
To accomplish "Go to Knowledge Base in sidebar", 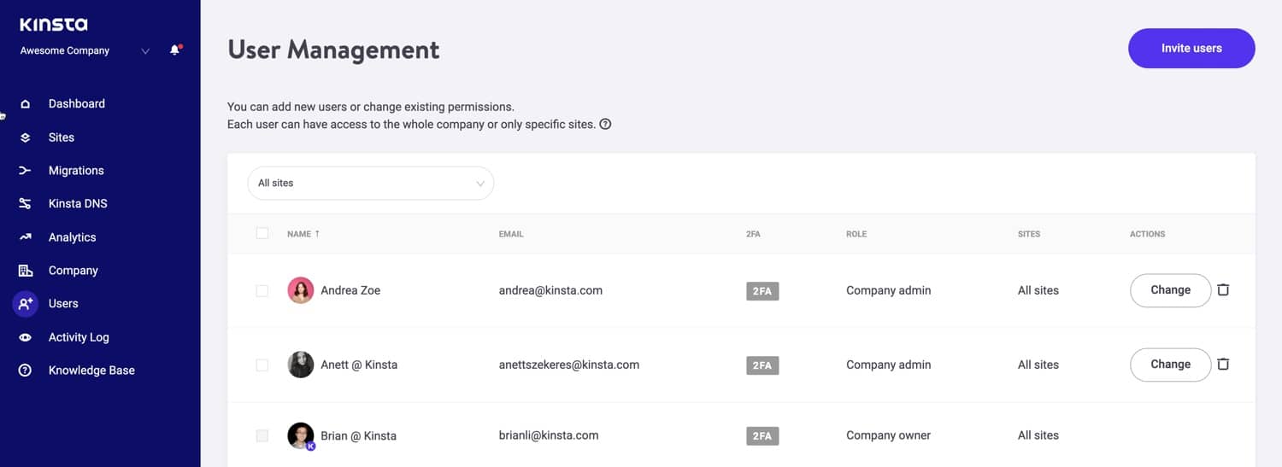I will click(91, 371).
